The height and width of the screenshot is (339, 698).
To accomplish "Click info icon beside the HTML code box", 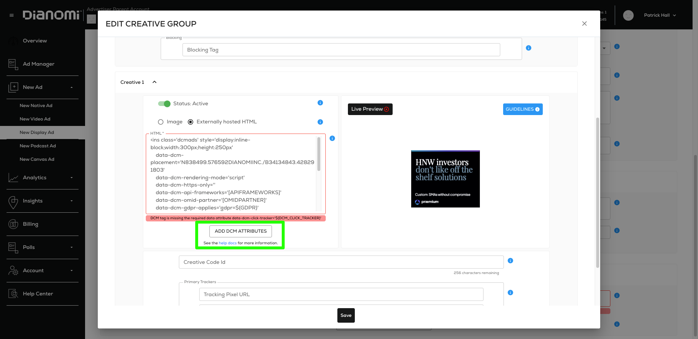I will [332, 138].
